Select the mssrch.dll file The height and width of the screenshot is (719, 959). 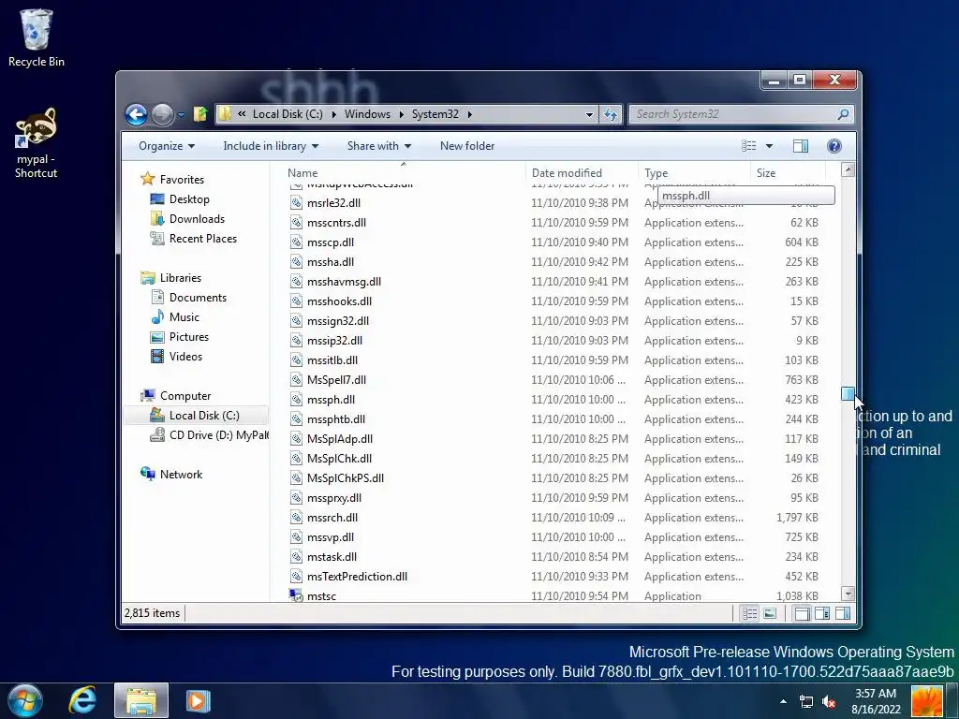click(332, 517)
